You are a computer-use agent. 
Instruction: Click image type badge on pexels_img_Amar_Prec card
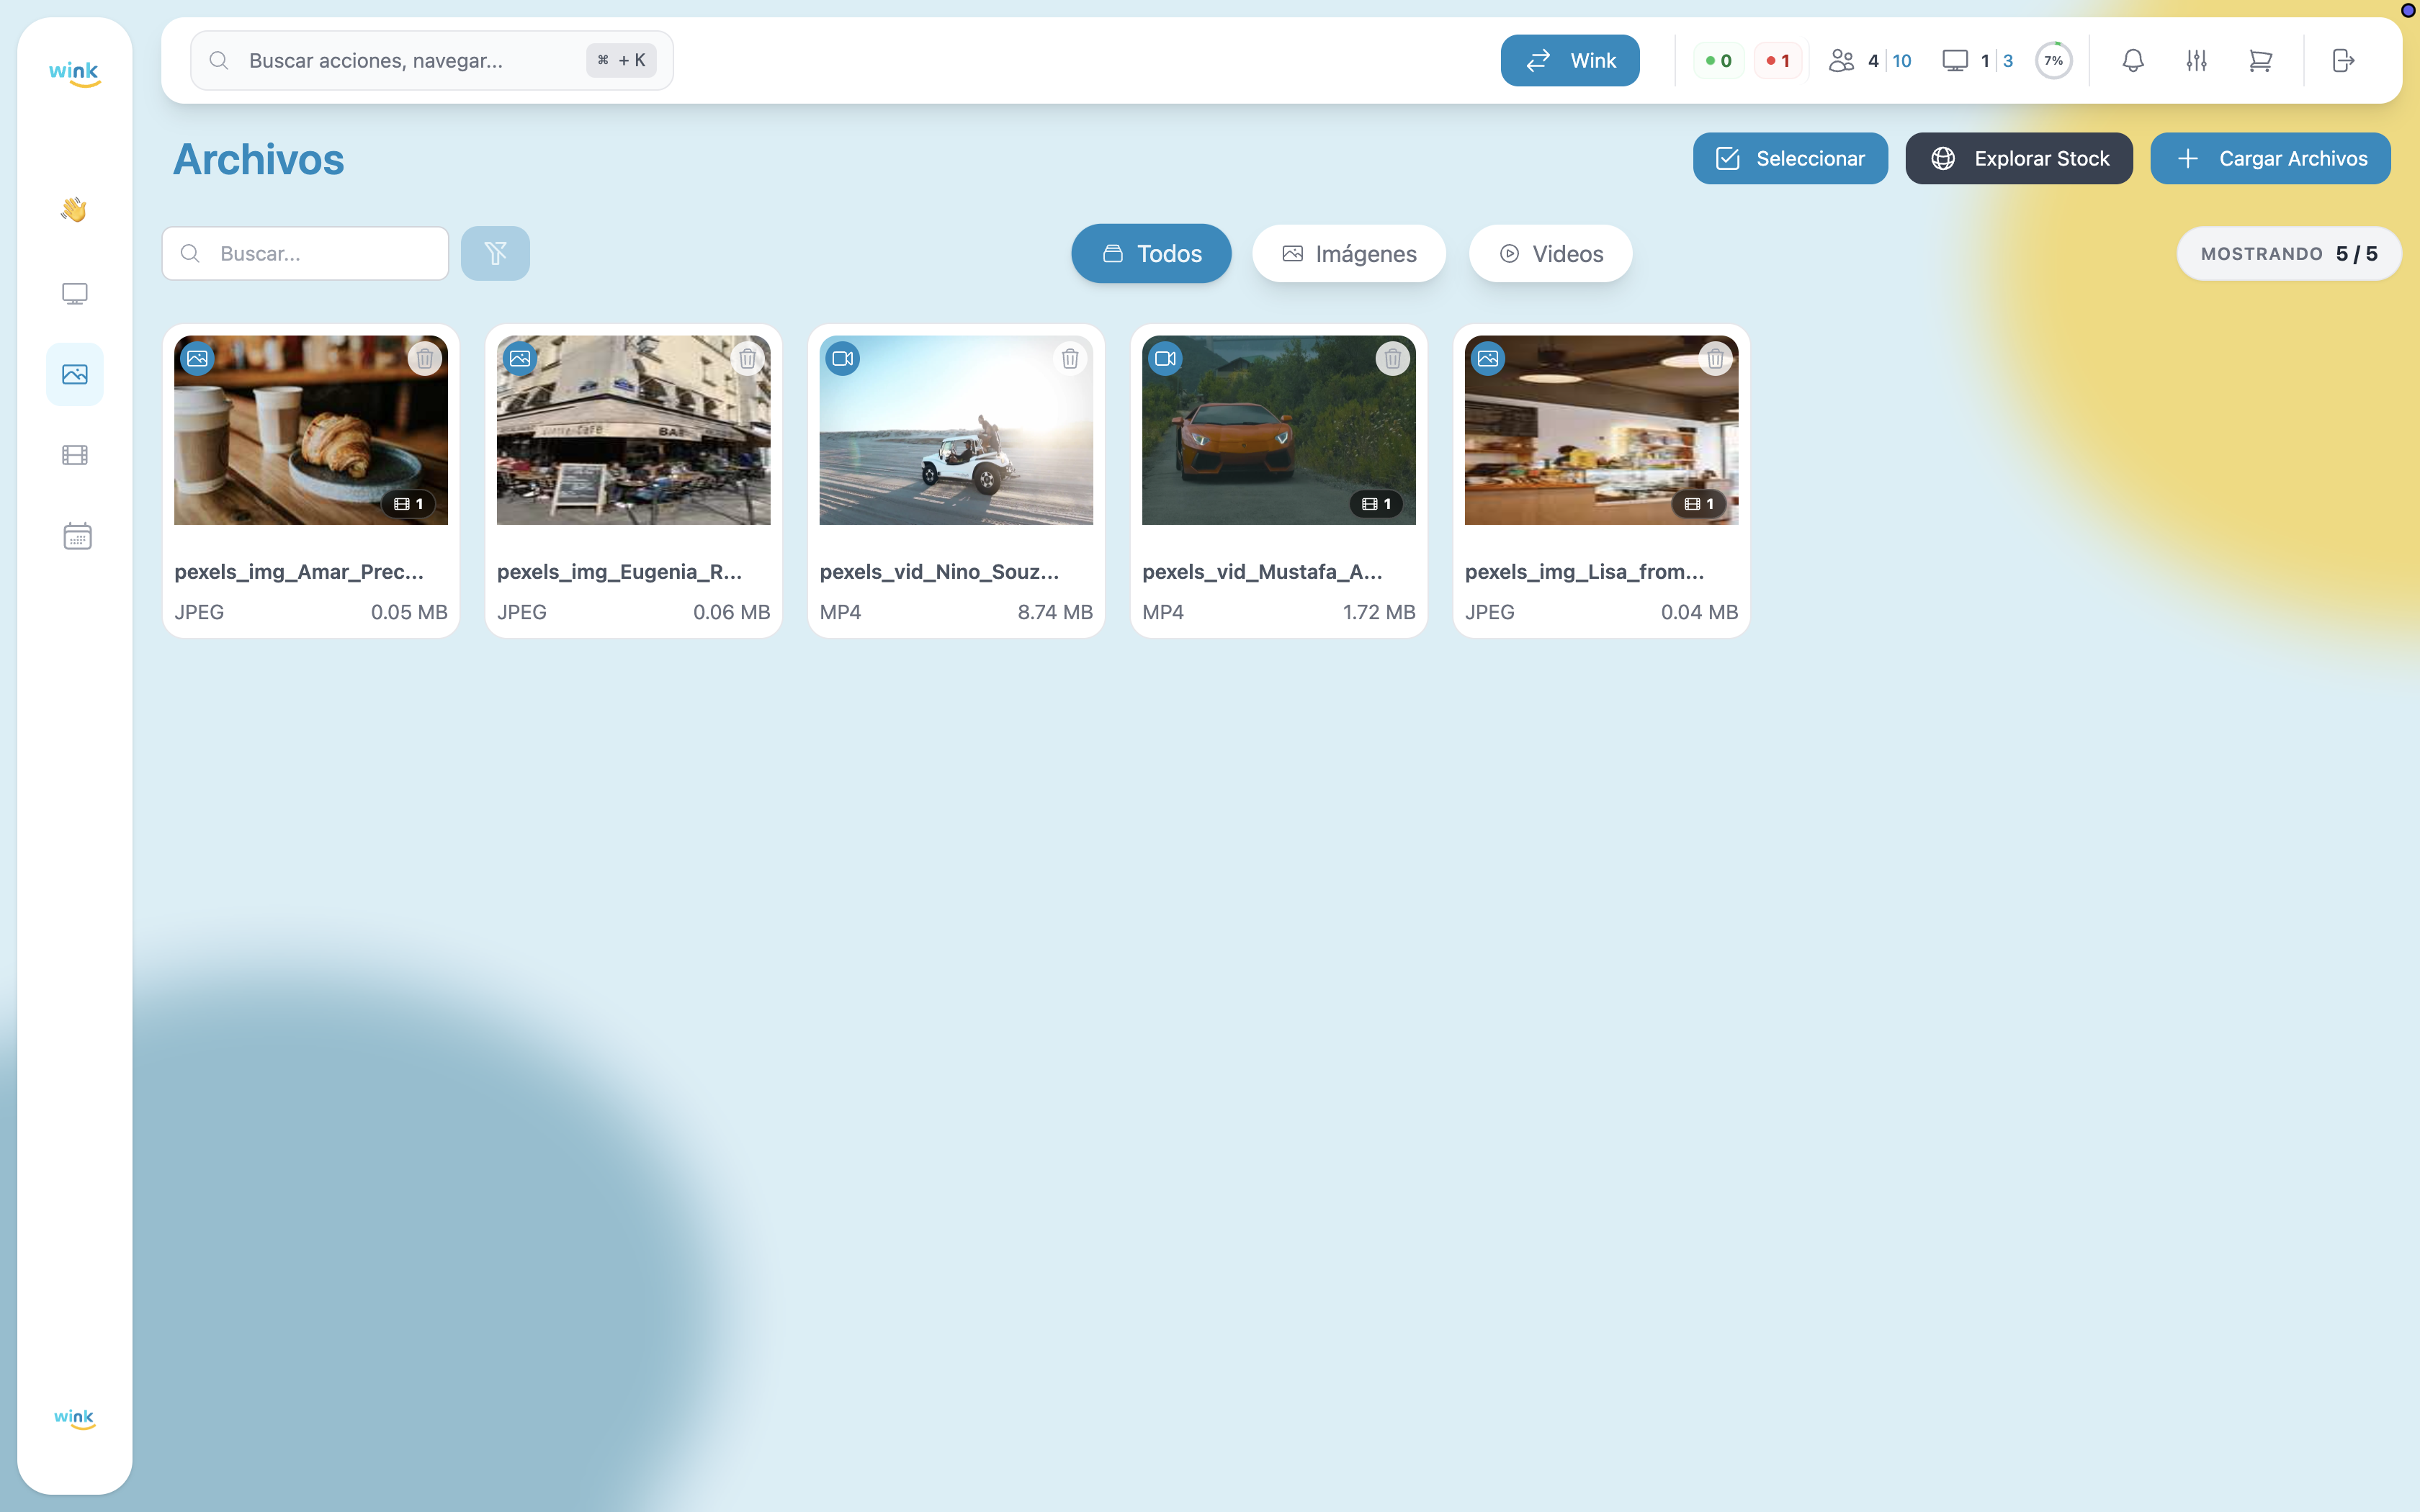pos(198,358)
